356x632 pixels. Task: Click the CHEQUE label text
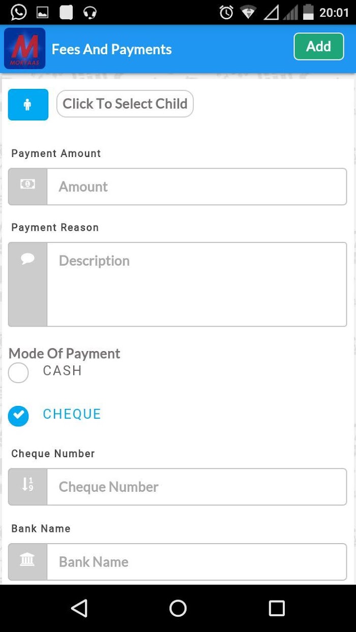click(x=72, y=414)
